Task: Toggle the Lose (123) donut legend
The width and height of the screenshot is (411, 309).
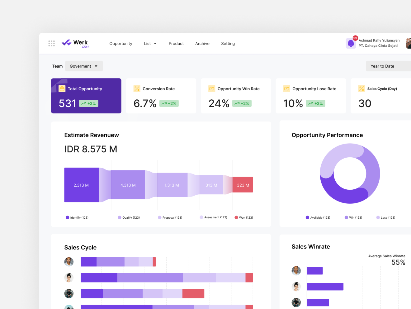Action: [x=386, y=218]
